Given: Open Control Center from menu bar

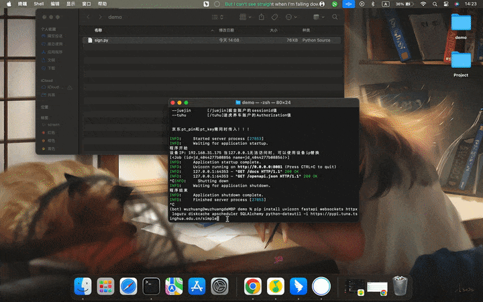Looking at the screenshot, I should coord(445,4).
